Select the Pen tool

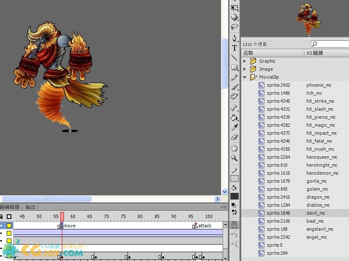(x=234, y=38)
